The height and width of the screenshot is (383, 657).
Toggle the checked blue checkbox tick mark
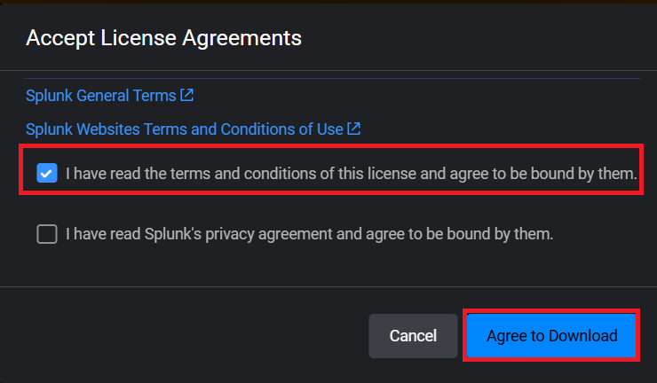coord(47,174)
